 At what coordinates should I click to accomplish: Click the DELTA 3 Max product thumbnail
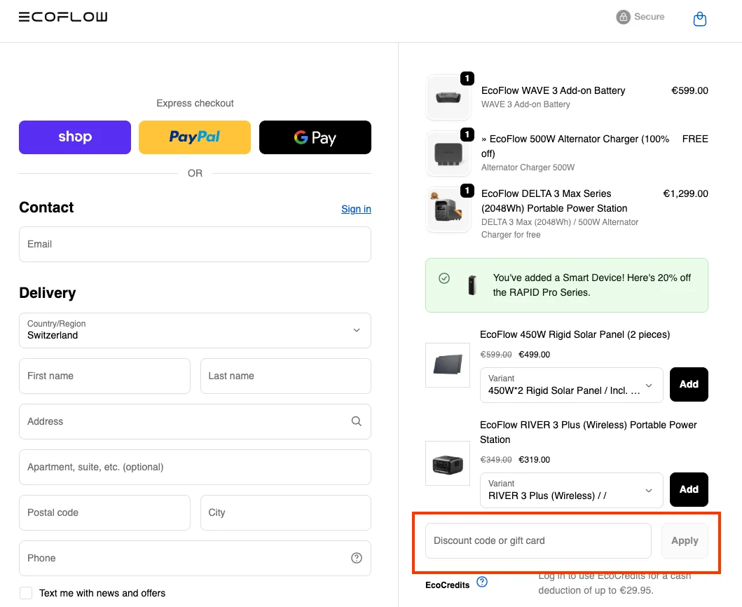click(x=448, y=209)
